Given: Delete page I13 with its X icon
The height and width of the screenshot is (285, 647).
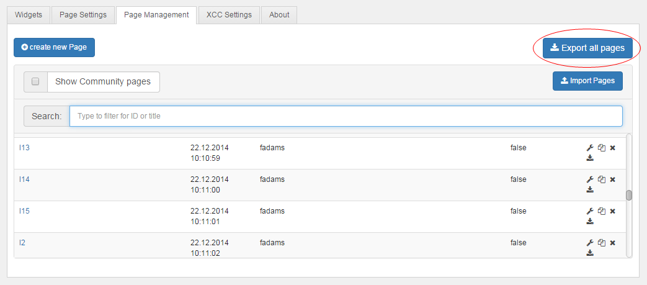Looking at the screenshot, I should pyautogui.click(x=612, y=148).
